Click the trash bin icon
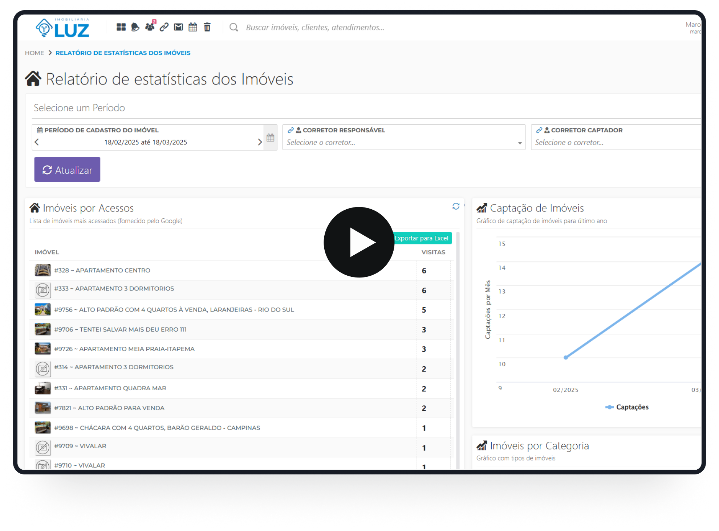The image size is (719, 531). click(x=207, y=27)
